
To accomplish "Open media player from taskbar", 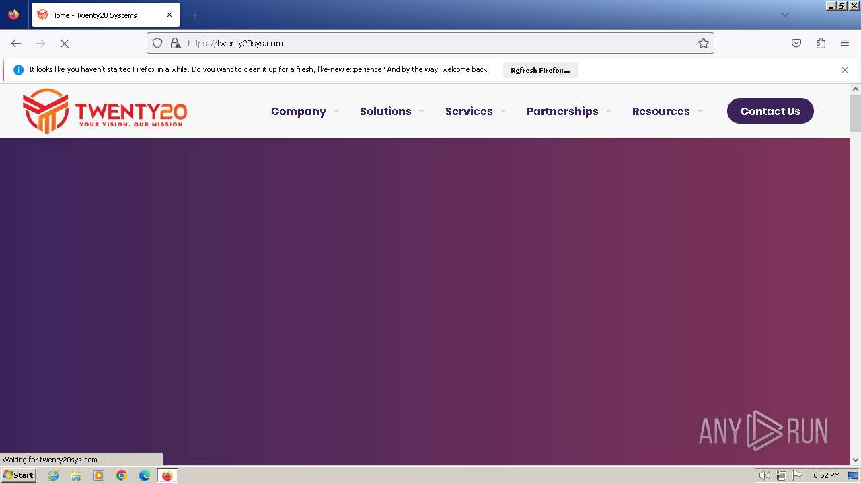I will (x=99, y=475).
